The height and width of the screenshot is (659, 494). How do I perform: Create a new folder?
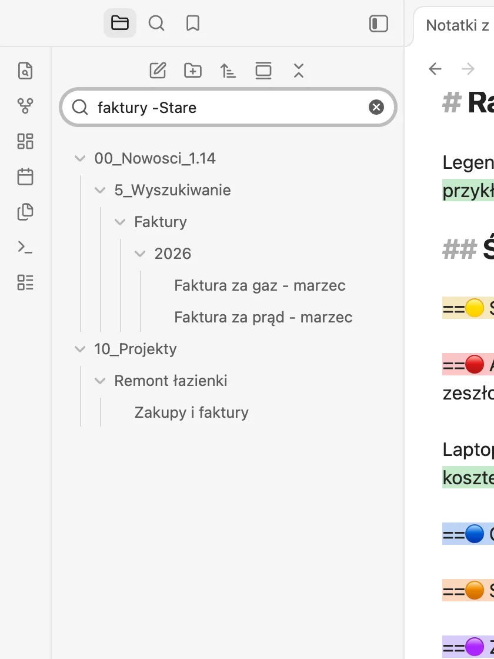[193, 70]
